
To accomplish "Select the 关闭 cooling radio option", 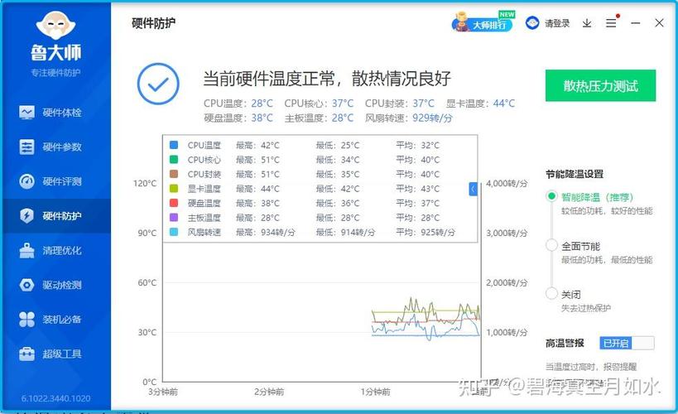I will [552, 294].
